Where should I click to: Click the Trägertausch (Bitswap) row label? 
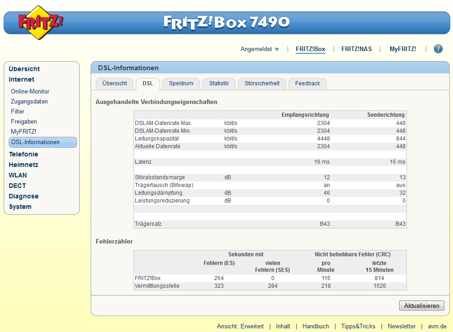pos(164,185)
